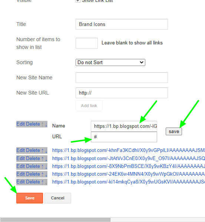Move the ki14mkqCya8 link up with arrow

point(43,182)
